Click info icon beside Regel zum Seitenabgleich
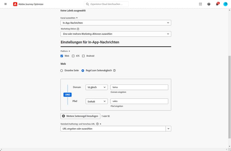This screenshot has width=231, height=151. [x=115, y=70]
